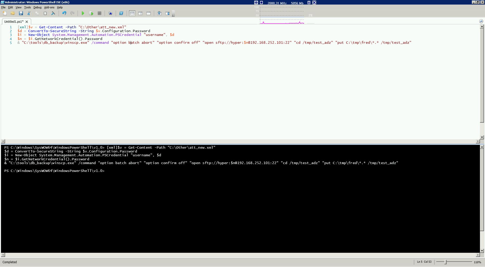The image size is (485, 267).
Task: Save the script with the floppy disk icon
Action: click(x=21, y=13)
